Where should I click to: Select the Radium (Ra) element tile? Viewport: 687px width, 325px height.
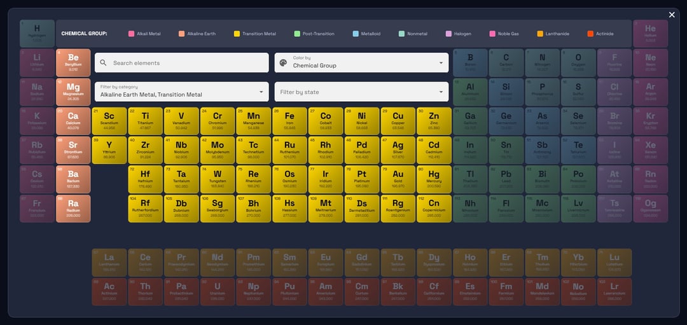pos(73,208)
